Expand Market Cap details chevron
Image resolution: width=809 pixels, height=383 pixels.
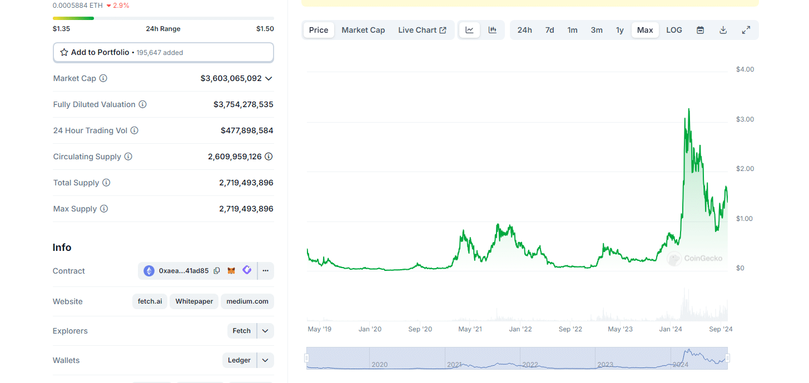tap(269, 78)
